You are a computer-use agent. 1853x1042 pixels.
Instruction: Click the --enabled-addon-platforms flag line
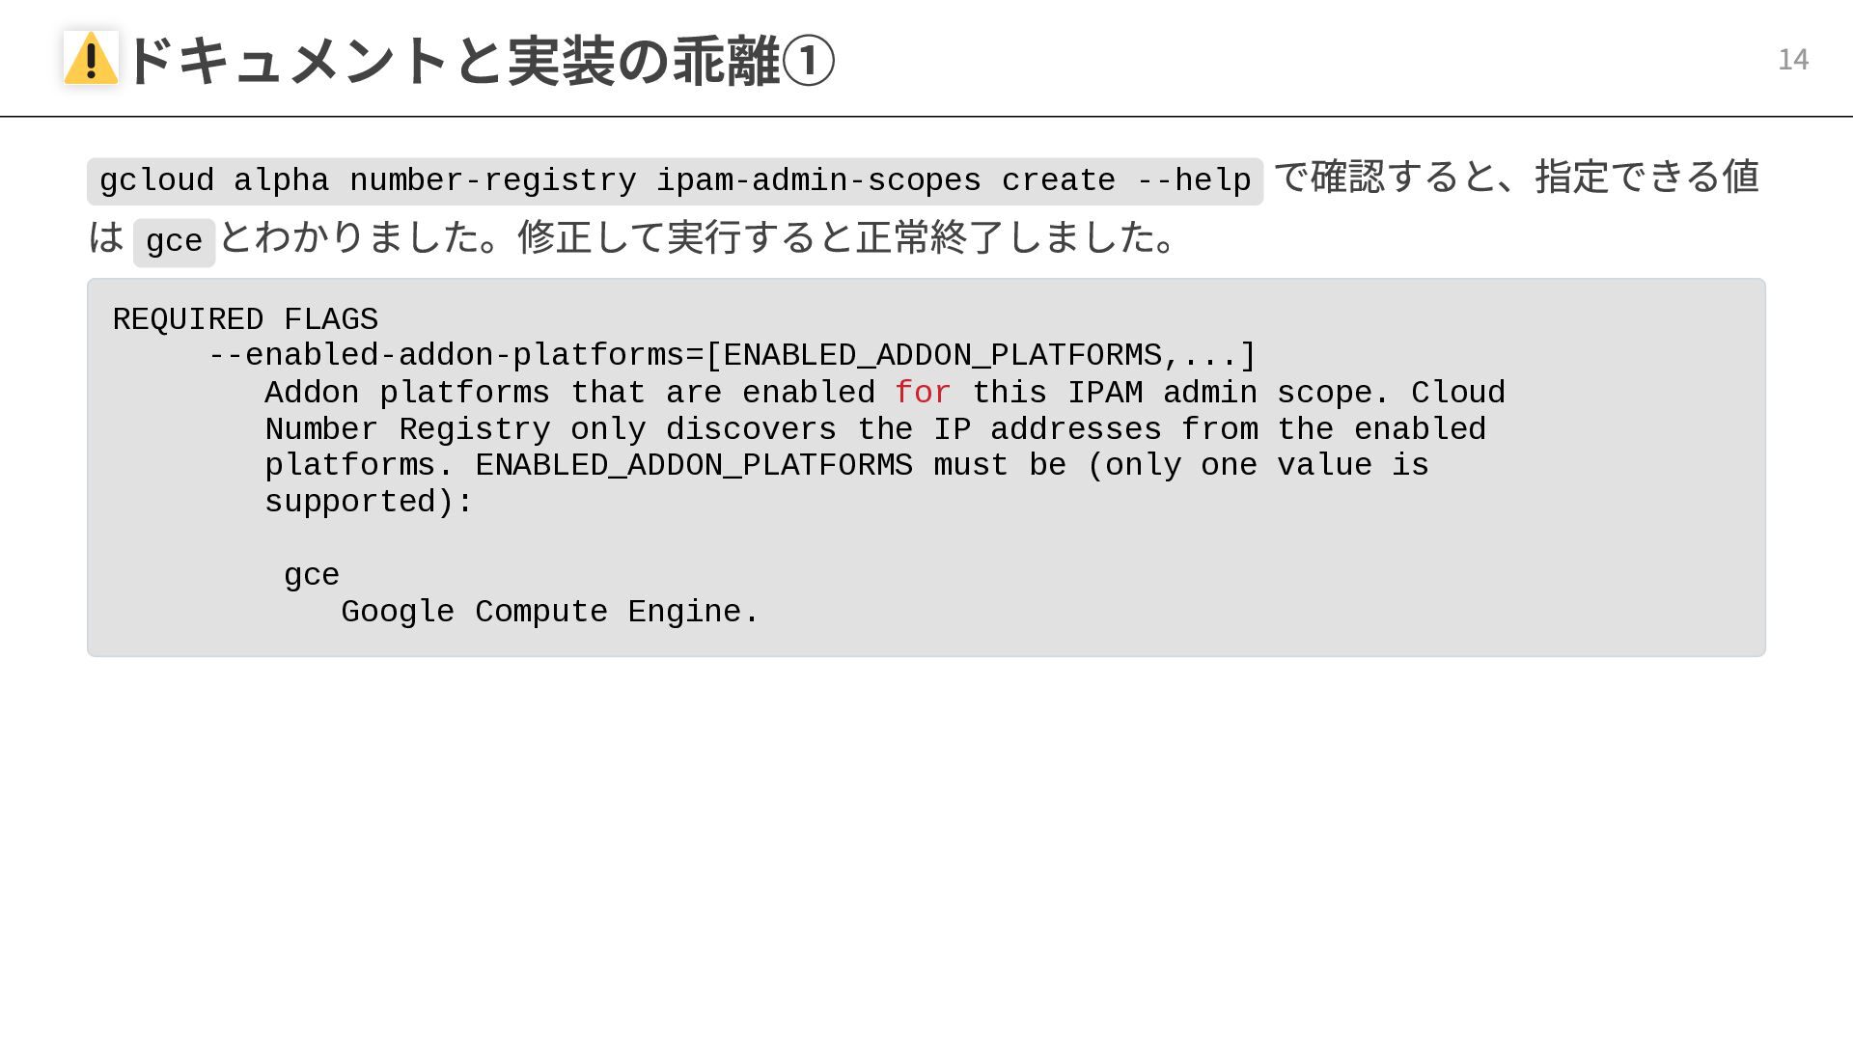coord(732,356)
